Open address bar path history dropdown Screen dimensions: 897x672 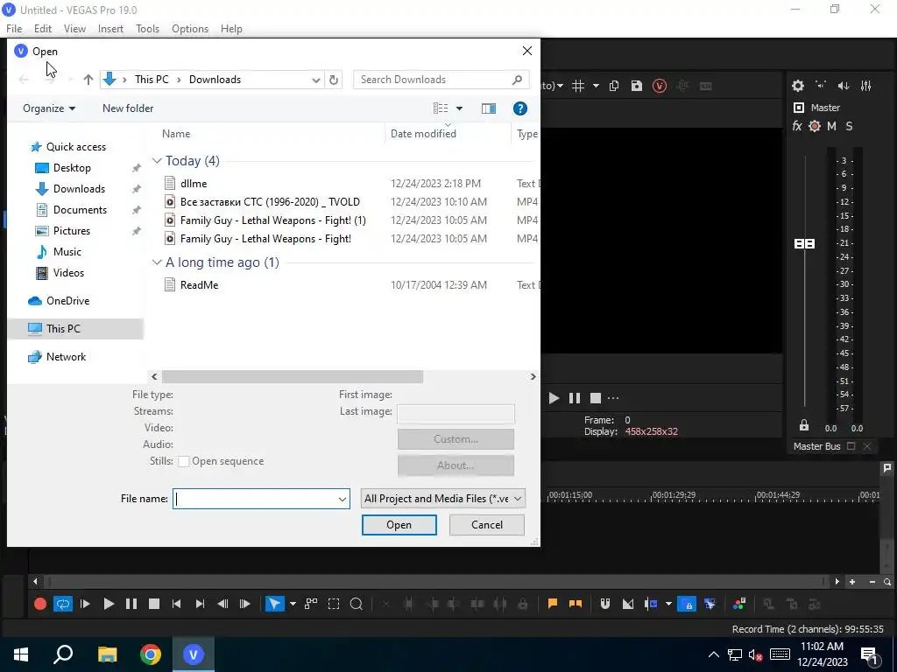tap(315, 80)
